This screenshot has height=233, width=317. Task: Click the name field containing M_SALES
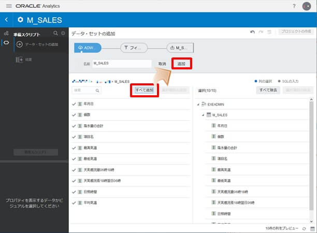click(122, 64)
